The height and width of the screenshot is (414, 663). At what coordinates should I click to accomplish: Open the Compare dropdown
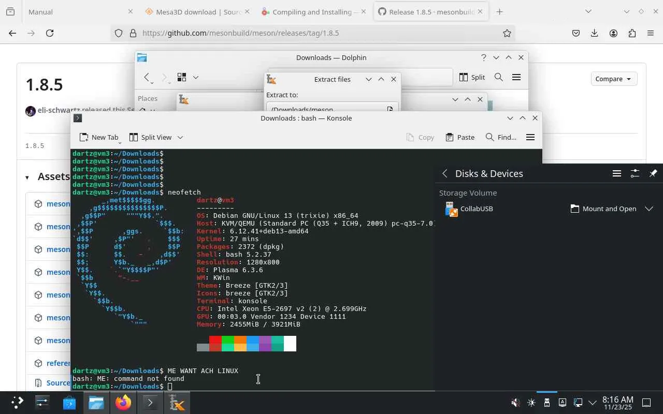pos(613,79)
